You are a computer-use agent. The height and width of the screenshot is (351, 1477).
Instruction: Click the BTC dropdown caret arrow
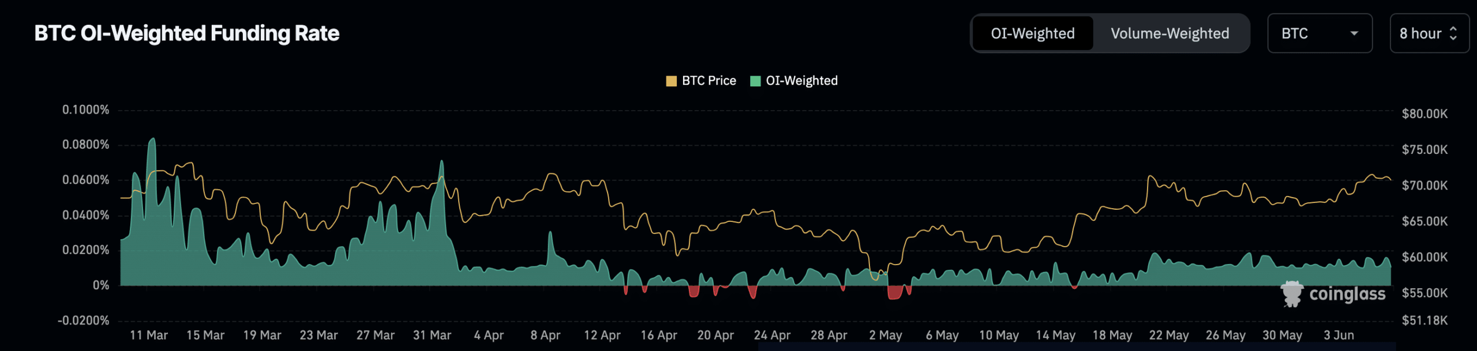(x=1354, y=33)
